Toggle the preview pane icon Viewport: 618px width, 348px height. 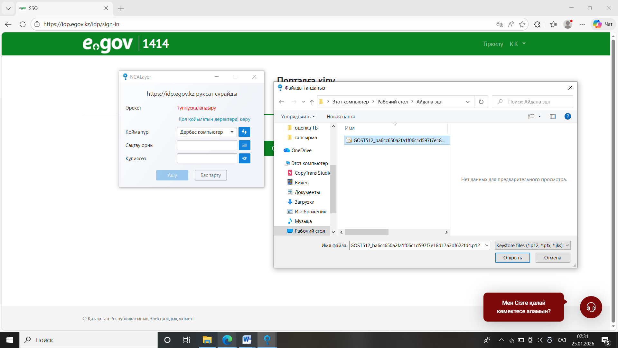pyautogui.click(x=553, y=117)
